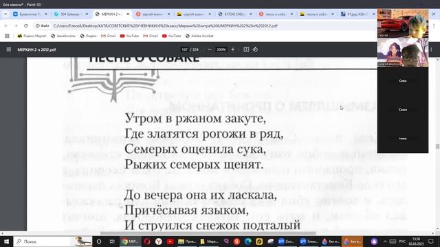Open the PDF viewer sidebar menu icon
This screenshot has width=440, height=247.
pyautogui.click(x=9, y=49)
